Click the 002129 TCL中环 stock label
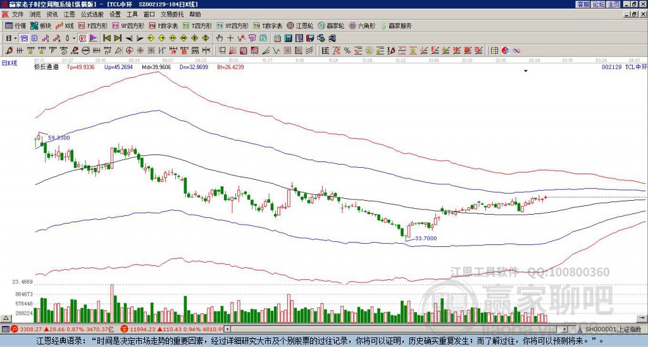The image size is (648, 347). point(625,66)
